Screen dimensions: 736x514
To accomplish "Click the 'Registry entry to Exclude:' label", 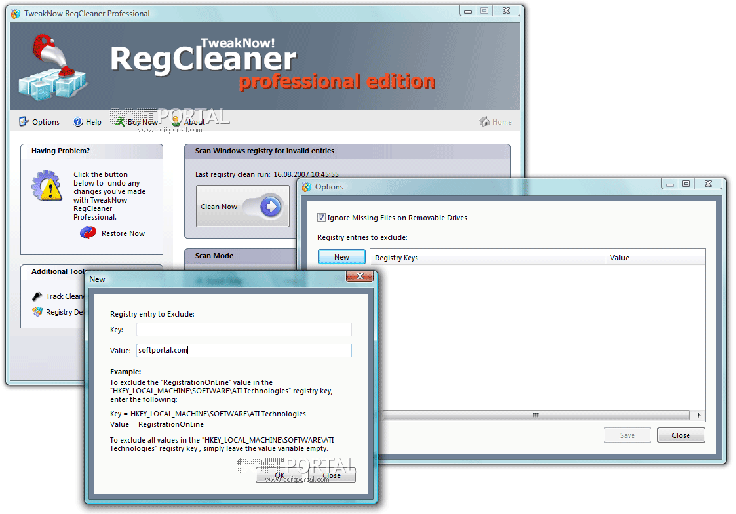I will point(152,314).
